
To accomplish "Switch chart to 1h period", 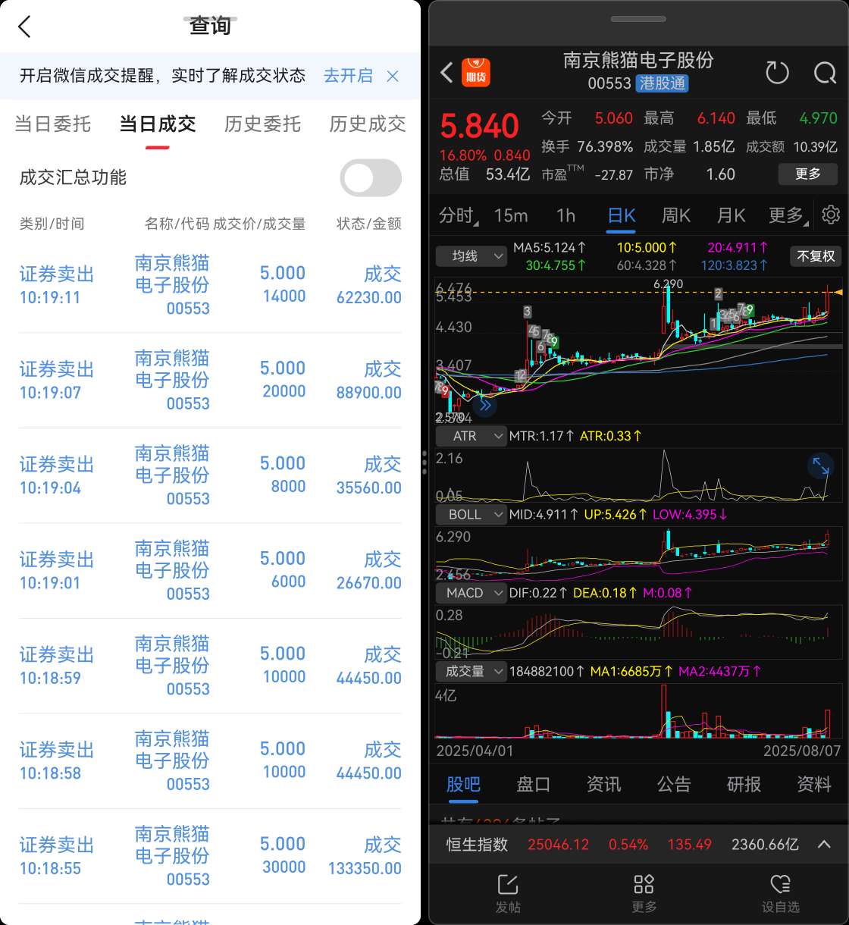I will point(566,215).
